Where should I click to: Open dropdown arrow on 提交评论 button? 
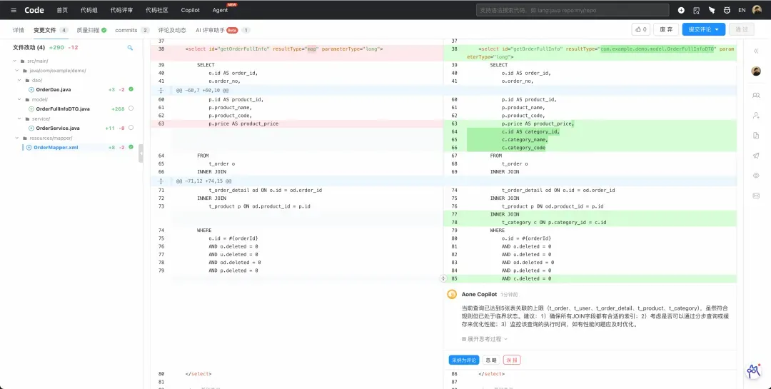point(717,29)
